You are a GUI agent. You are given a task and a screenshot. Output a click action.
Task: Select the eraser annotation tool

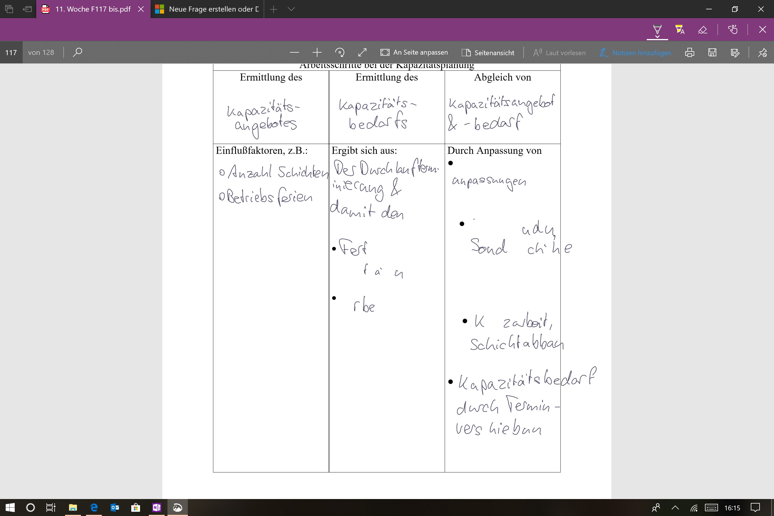(703, 30)
